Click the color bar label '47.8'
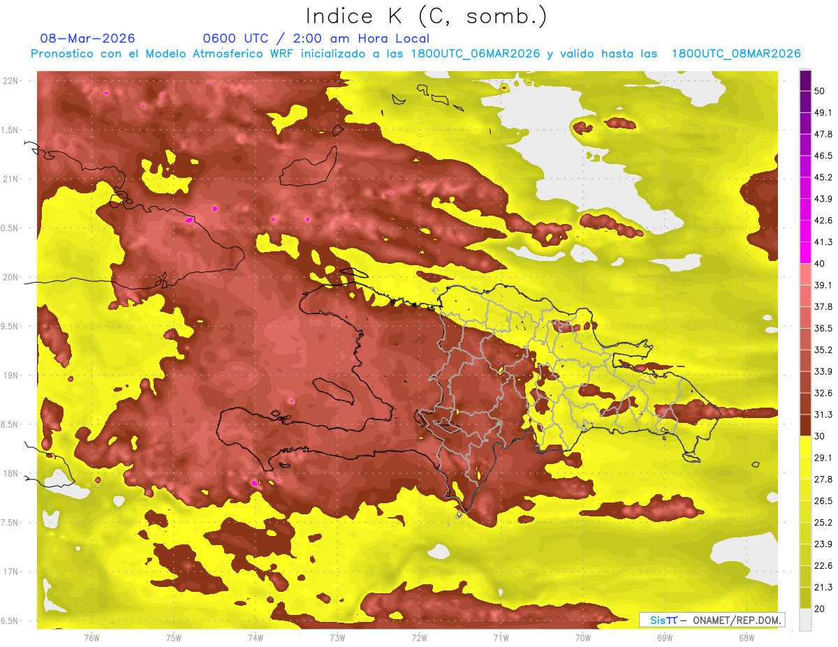The height and width of the screenshot is (647, 838). 823,134
